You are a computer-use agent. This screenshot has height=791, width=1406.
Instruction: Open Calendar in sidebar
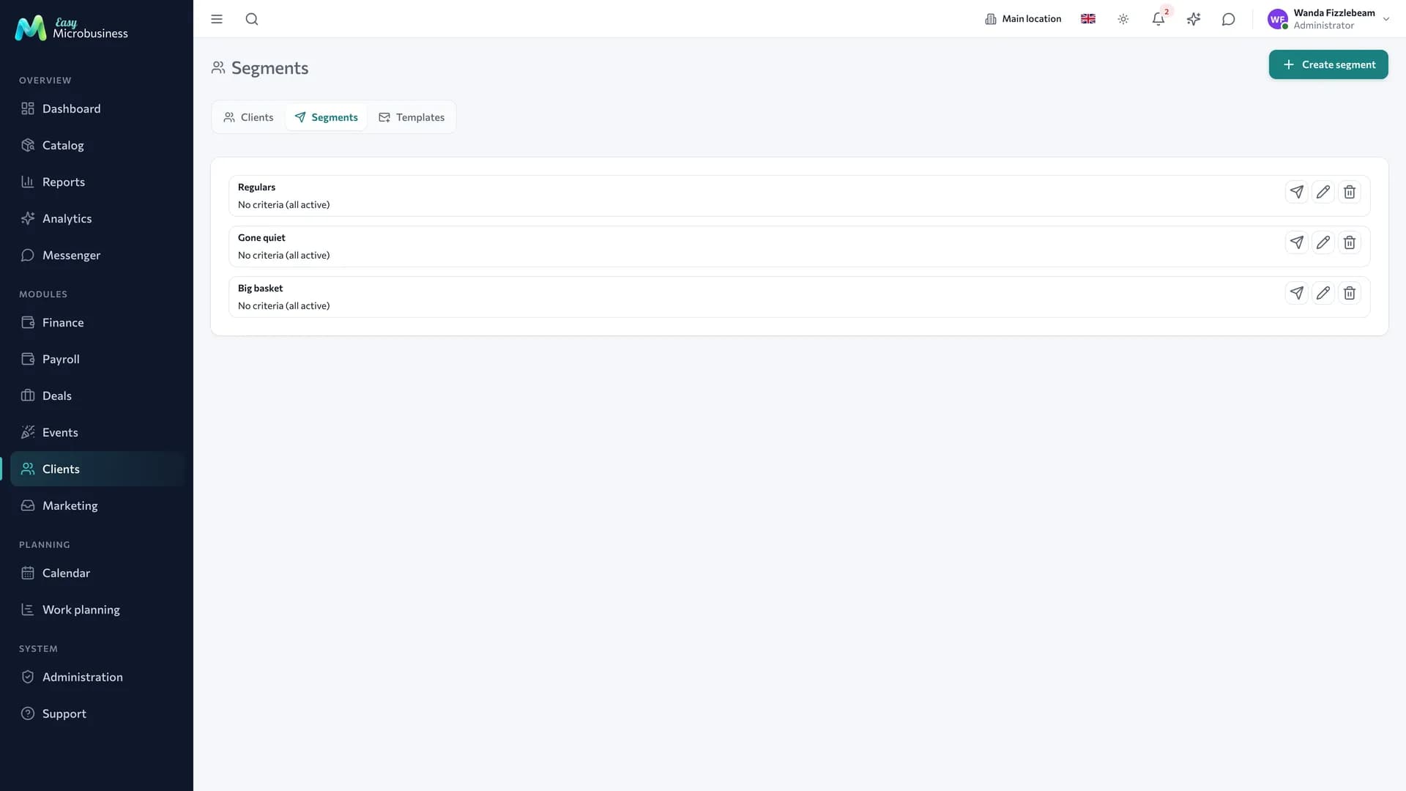[x=97, y=573]
